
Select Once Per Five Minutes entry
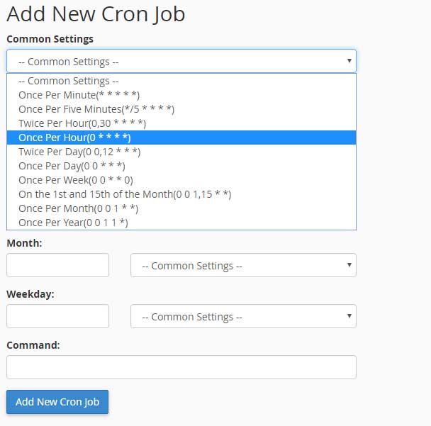pos(96,109)
